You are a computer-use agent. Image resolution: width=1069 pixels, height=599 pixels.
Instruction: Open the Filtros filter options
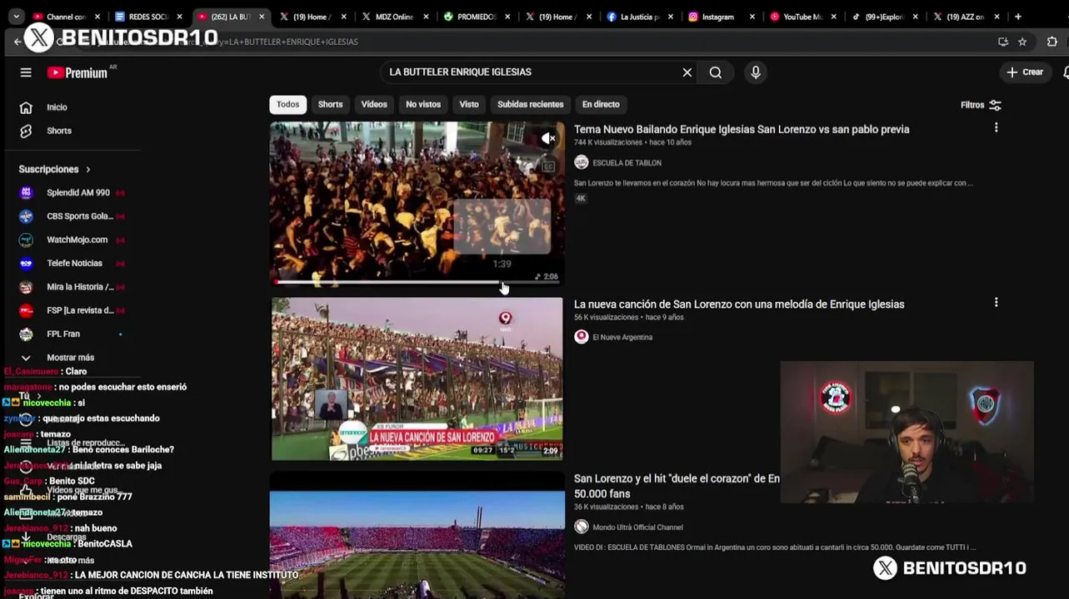coord(981,105)
